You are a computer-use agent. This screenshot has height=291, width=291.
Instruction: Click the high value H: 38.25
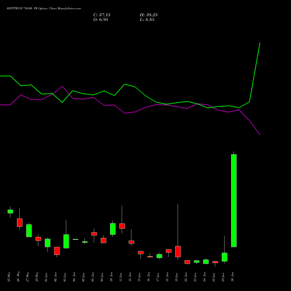tap(148, 15)
